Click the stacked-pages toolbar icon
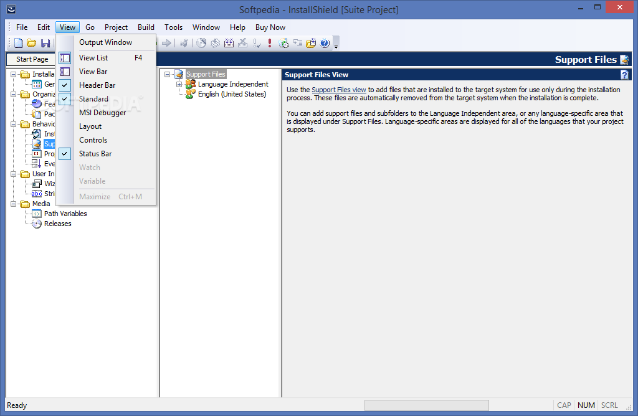638x416 pixels. coord(215,43)
